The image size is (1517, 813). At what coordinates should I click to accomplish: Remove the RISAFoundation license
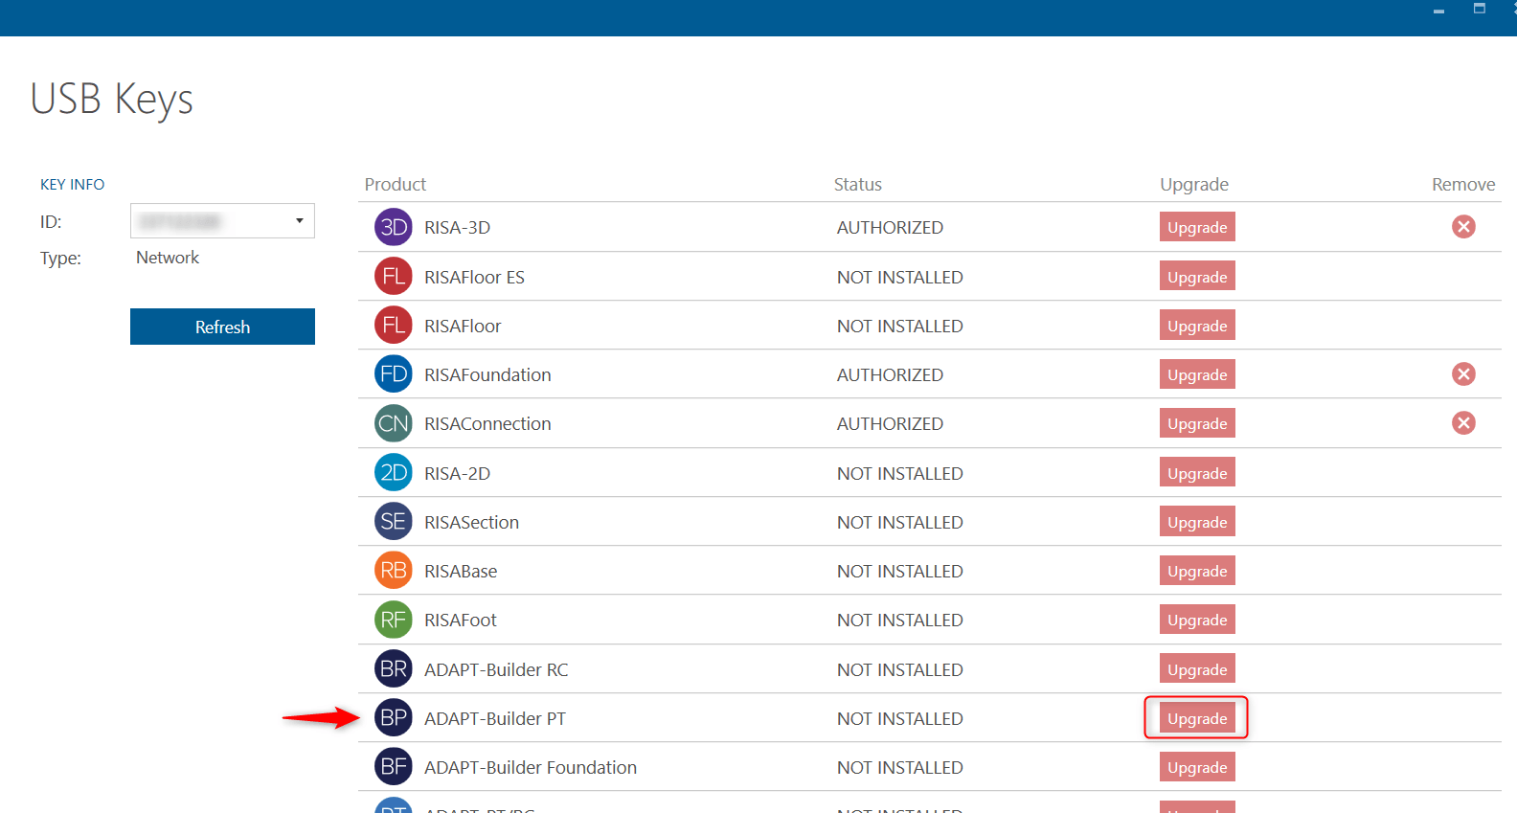tap(1462, 374)
